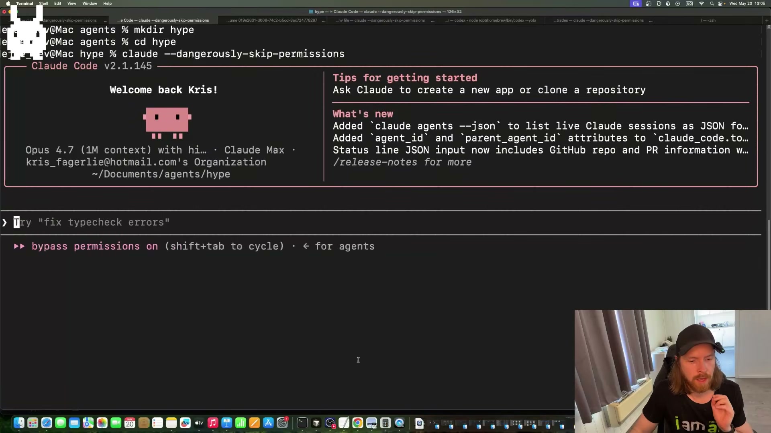Open Messages app in Dock

coord(61,423)
